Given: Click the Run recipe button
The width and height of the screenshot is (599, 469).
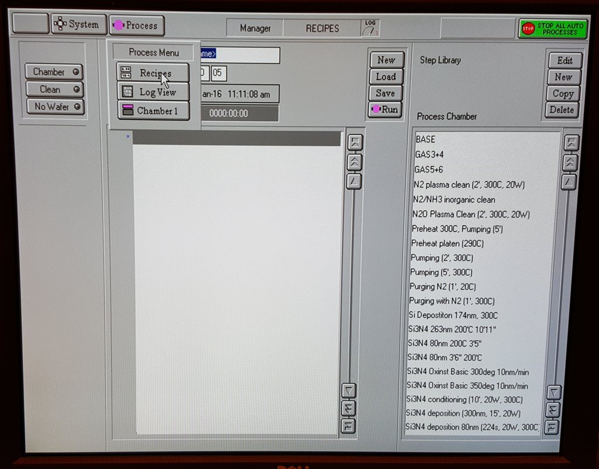Looking at the screenshot, I should coord(385,109).
